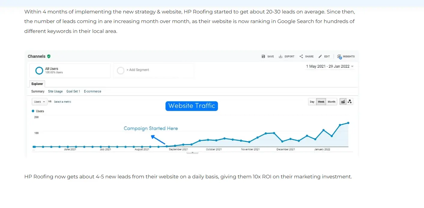
Task: Click the Edit pencil icon
Action: [320, 57]
